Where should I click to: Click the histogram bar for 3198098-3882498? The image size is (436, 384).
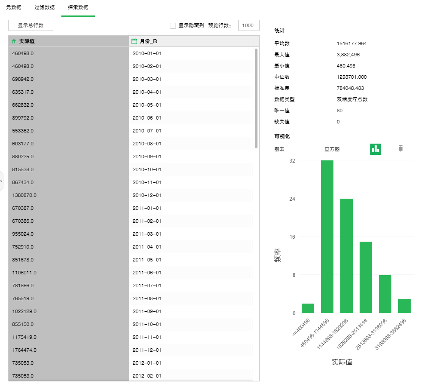click(404, 306)
